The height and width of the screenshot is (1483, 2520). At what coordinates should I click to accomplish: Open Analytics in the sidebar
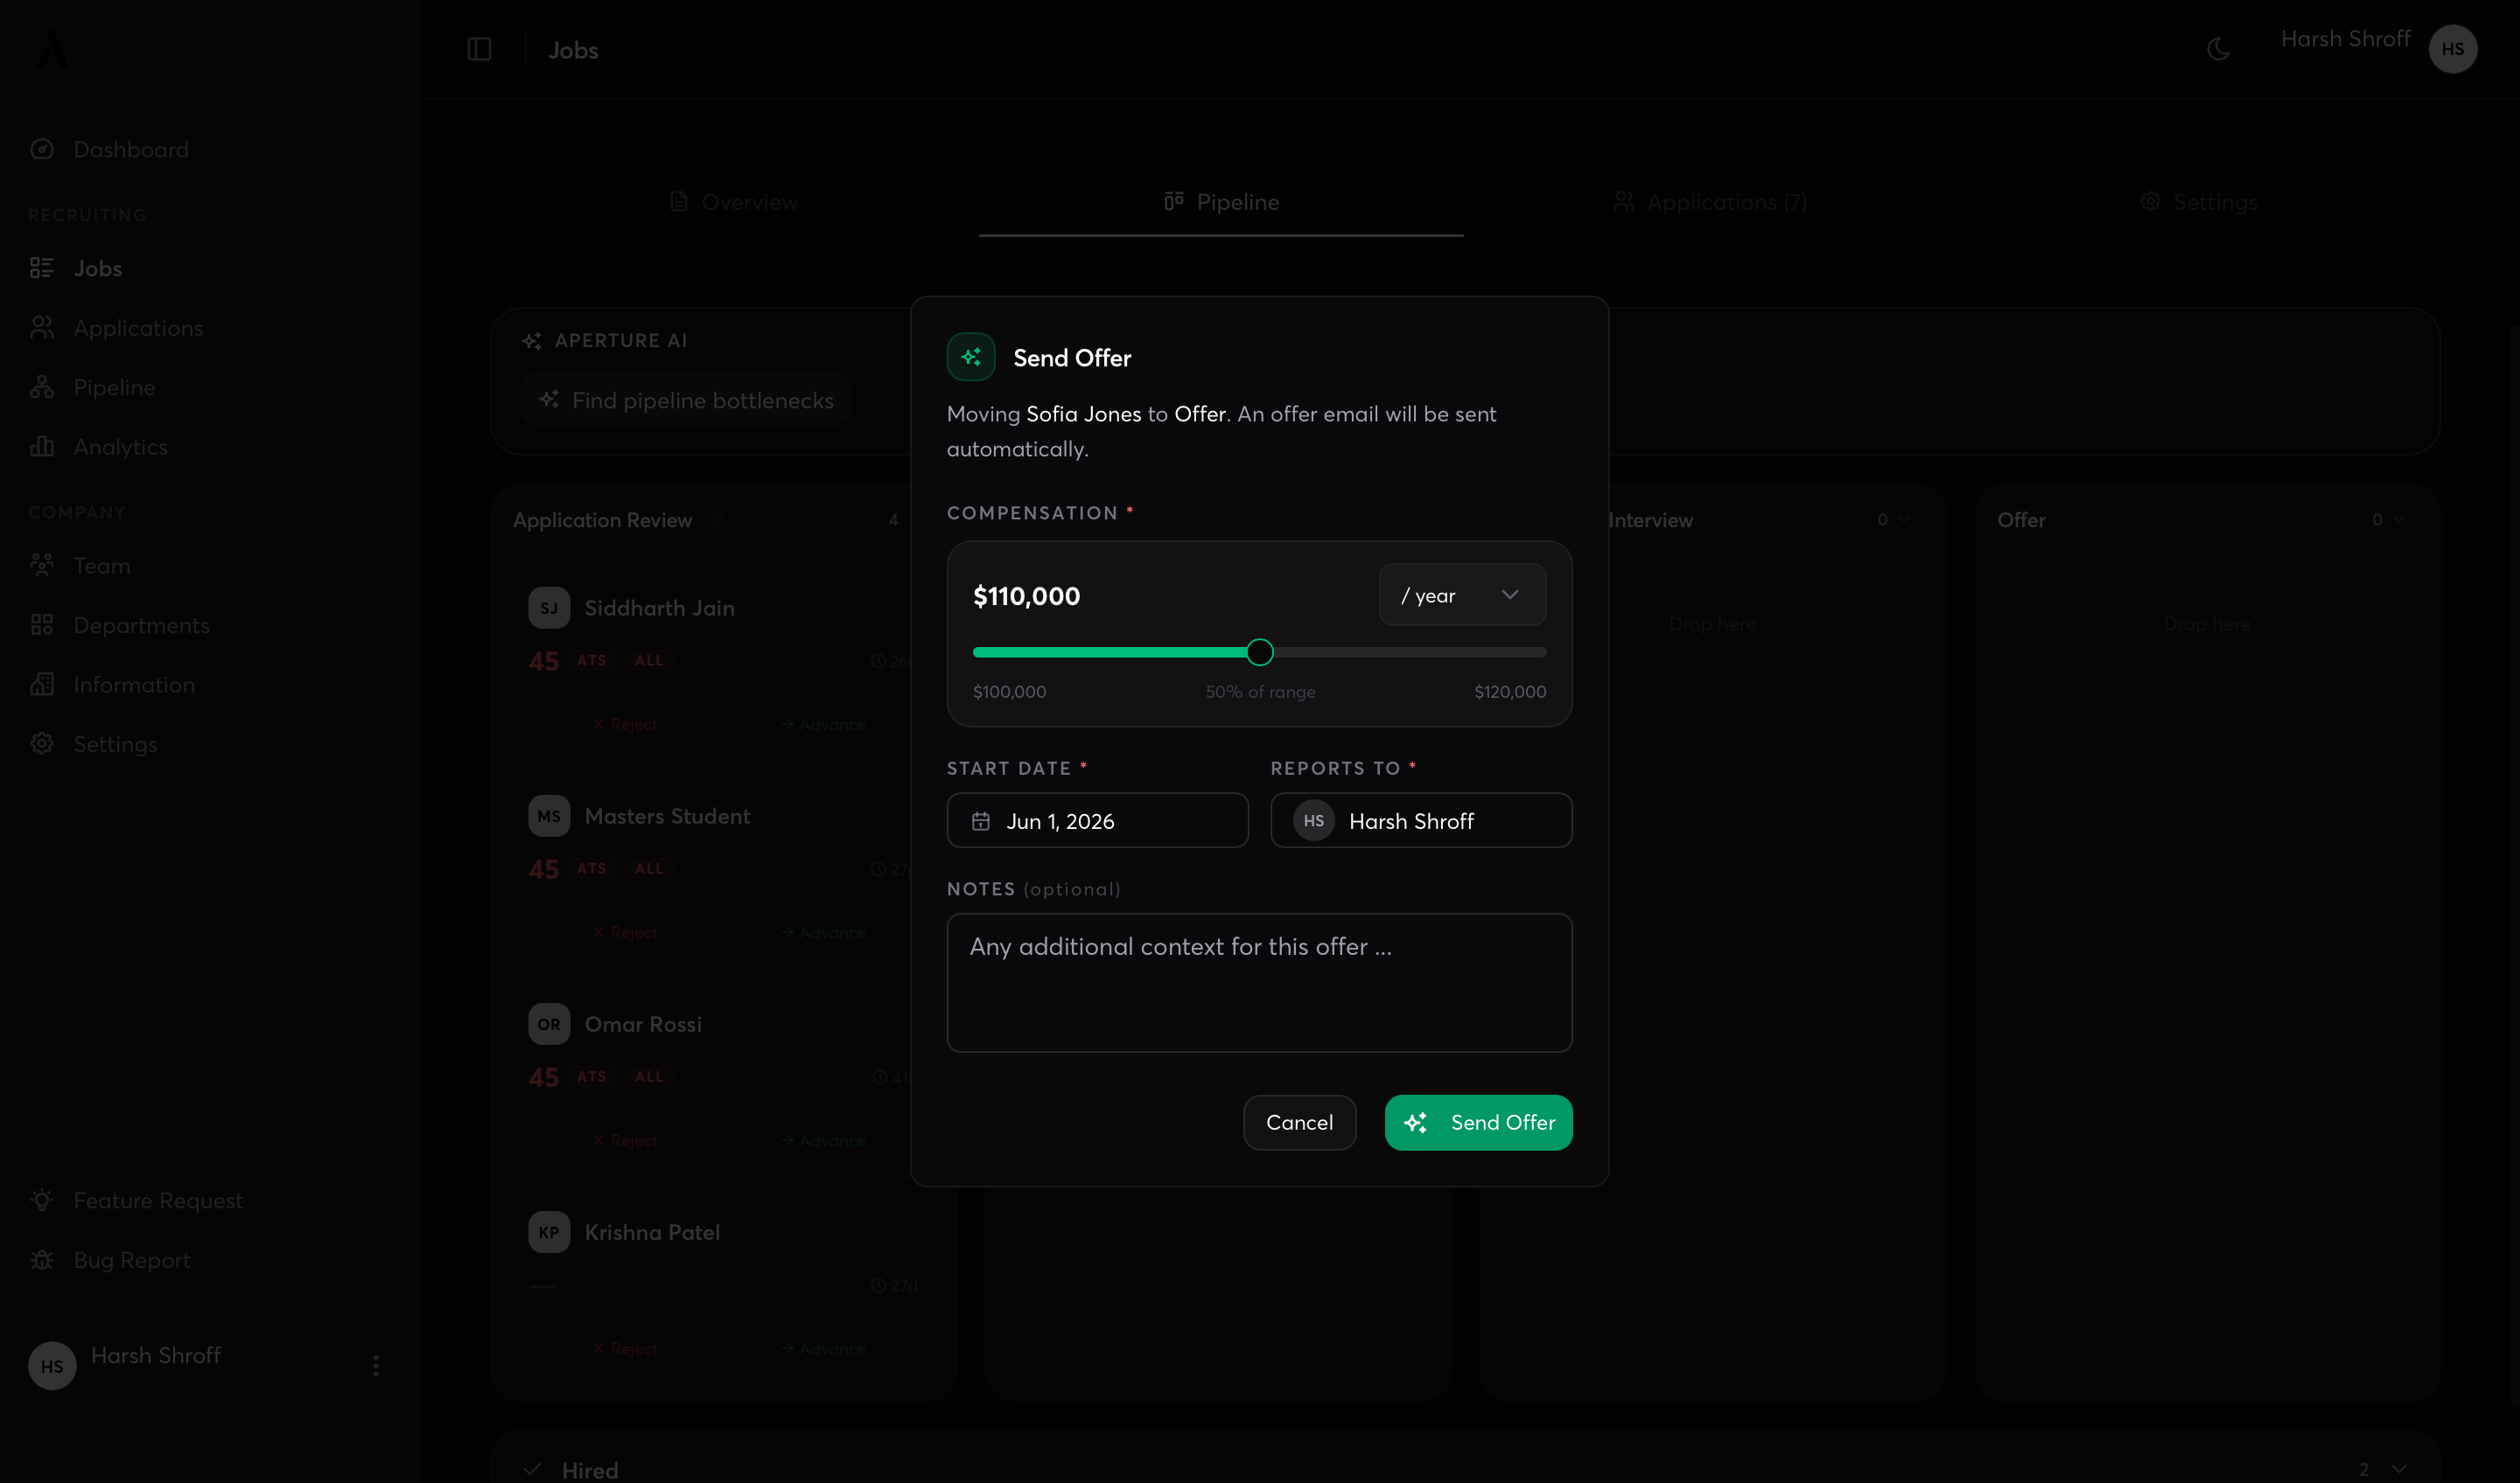point(120,447)
